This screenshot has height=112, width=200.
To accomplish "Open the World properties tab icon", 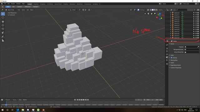I will 167,60.
